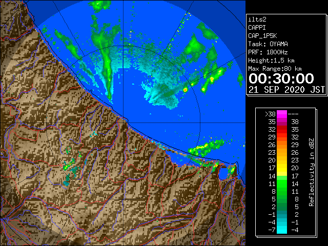This screenshot has width=328, height=246.
Task: Click the 00:30:00 timestamp
Action: [x=281, y=78]
